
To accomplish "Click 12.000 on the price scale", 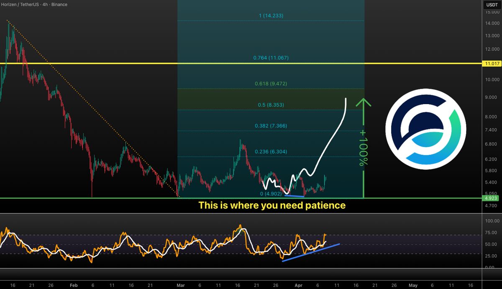I will 492,49.
